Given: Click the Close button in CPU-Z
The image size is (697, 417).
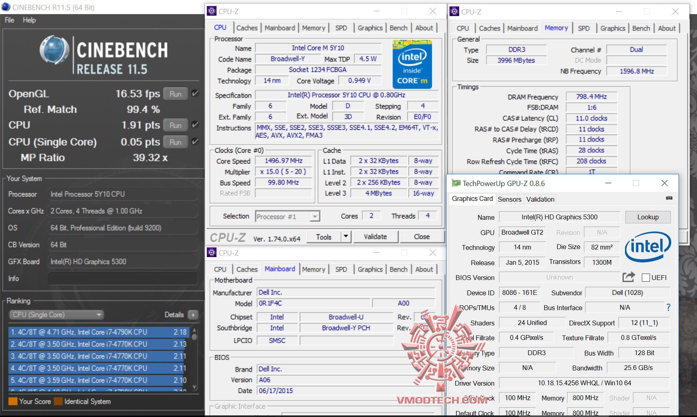Looking at the screenshot, I should click(422, 237).
